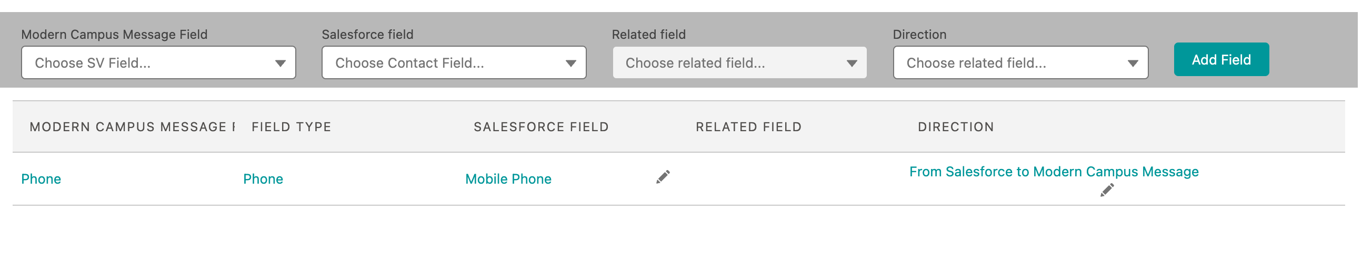Click the Related Field column header
This screenshot has height=254, width=1362.
click(749, 127)
